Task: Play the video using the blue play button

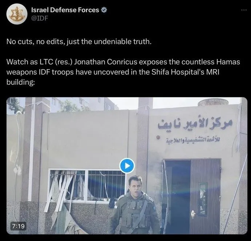Action: click(127, 166)
